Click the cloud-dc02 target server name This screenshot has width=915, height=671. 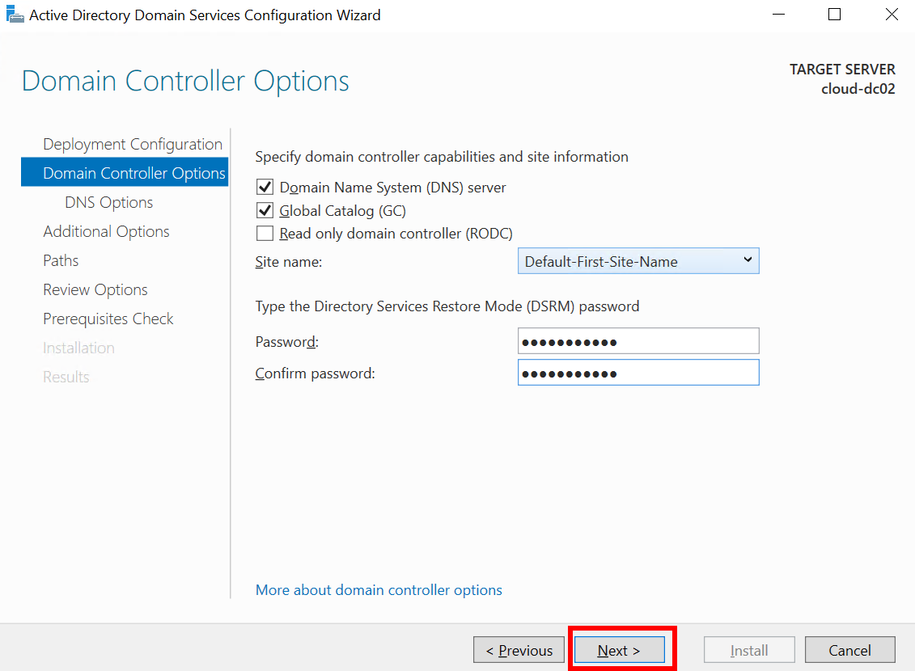[858, 89]
